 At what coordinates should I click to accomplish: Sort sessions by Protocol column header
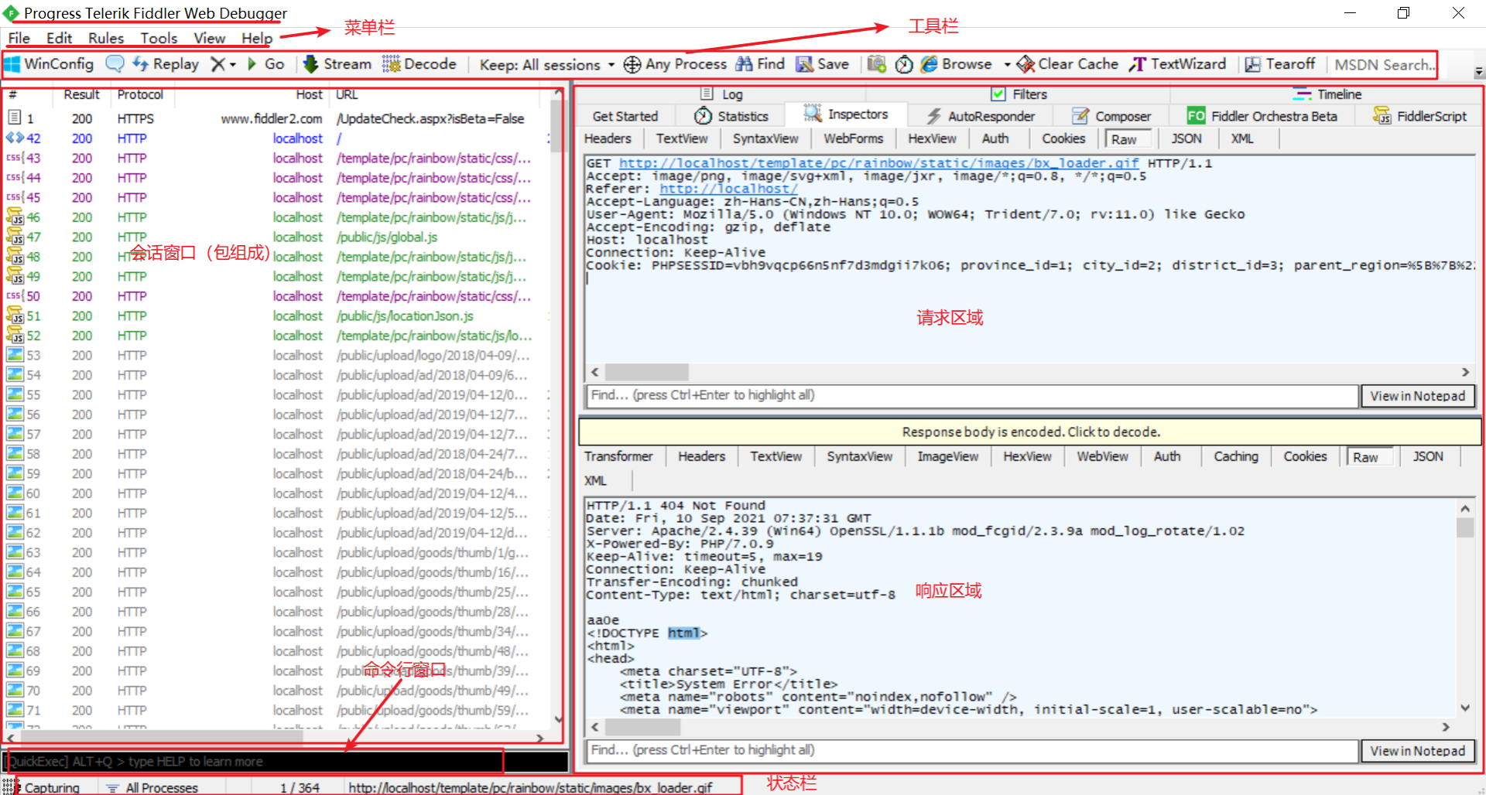[x=140, y=94]
